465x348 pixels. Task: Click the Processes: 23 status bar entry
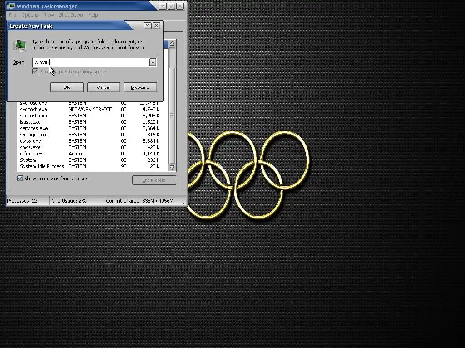(x=28, y=201)
